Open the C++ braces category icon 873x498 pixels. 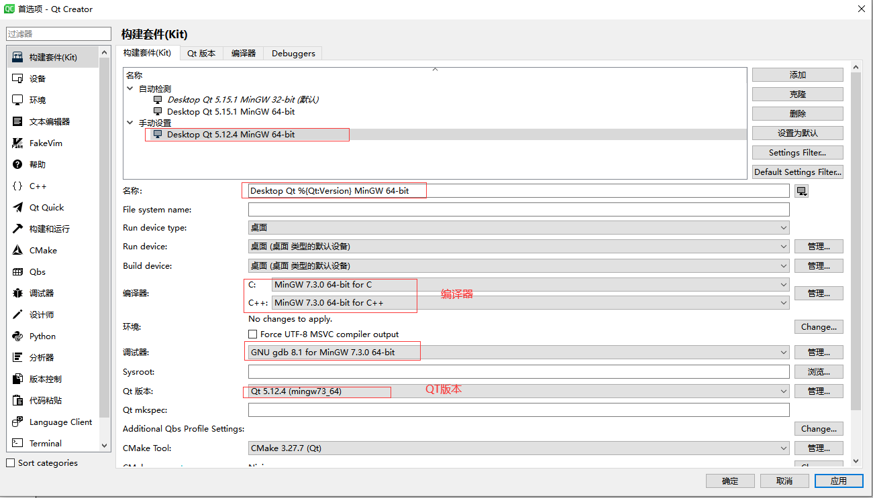(17, 186)
